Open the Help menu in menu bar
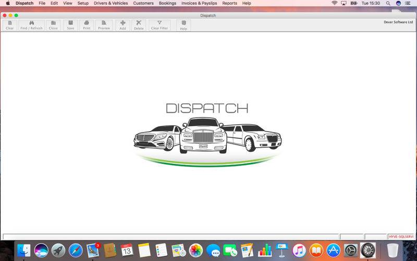 (247, 3)
